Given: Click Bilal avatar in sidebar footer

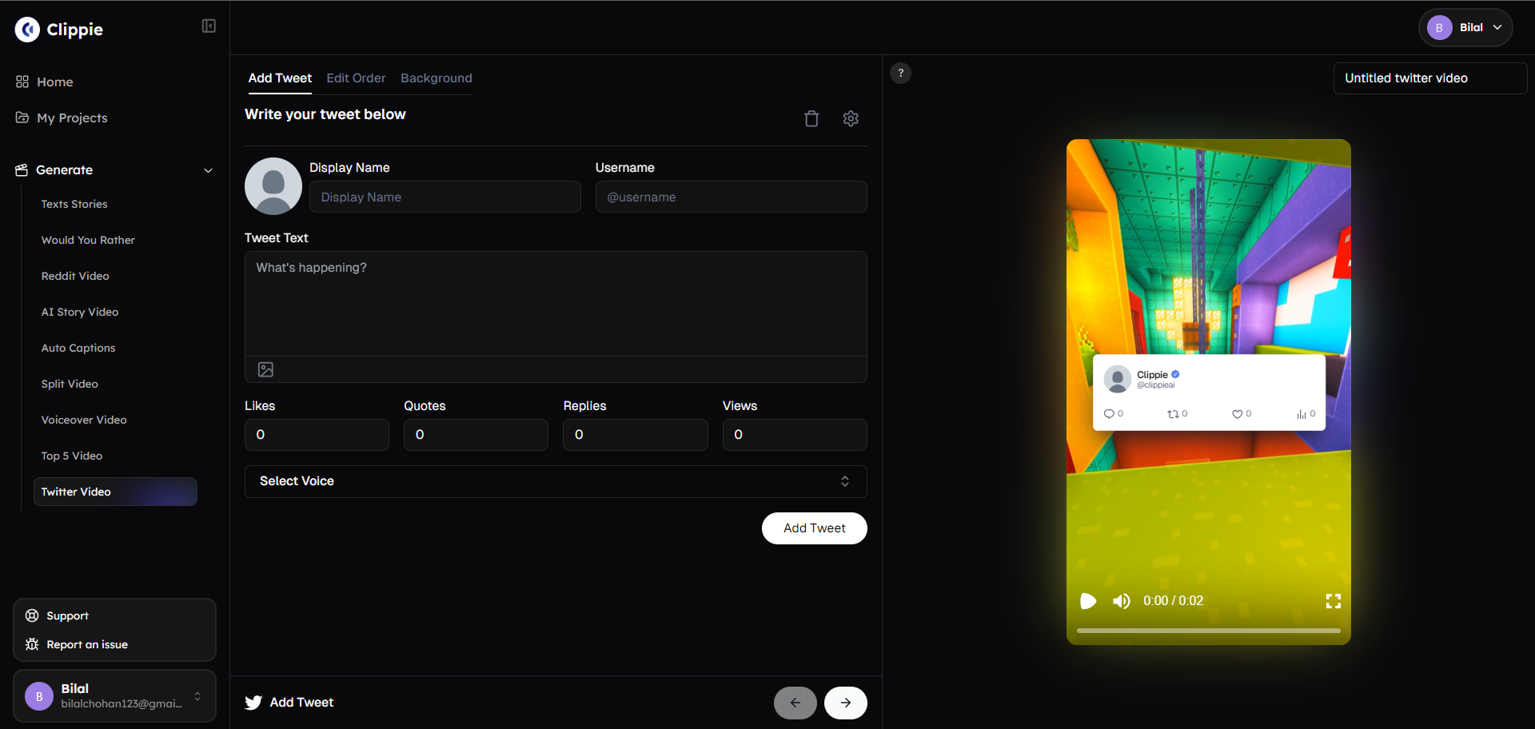Looking at the screenshot, I should 39,696.
